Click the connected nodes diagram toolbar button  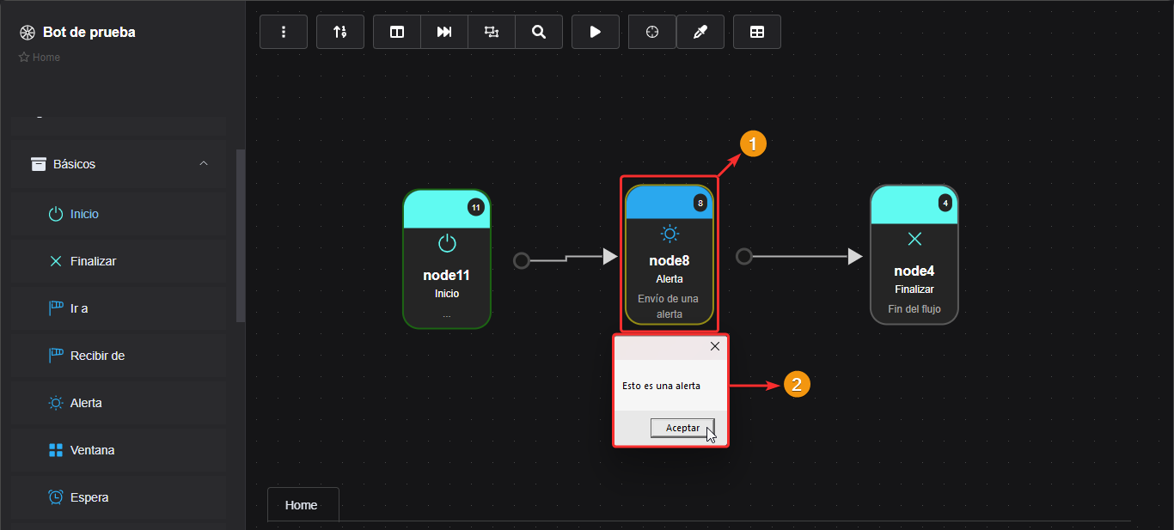pyautogui.click(x=492, y=32)
